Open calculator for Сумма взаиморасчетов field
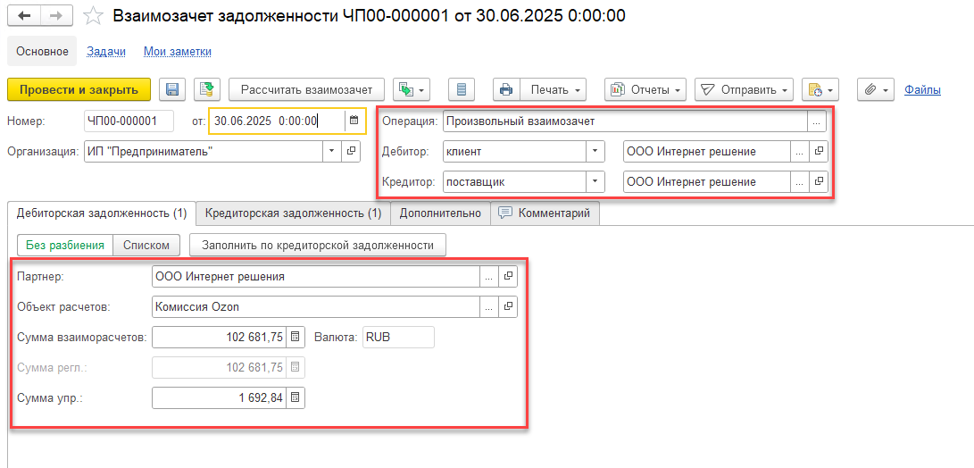974x468 pixels. click(x=296, y=338)
